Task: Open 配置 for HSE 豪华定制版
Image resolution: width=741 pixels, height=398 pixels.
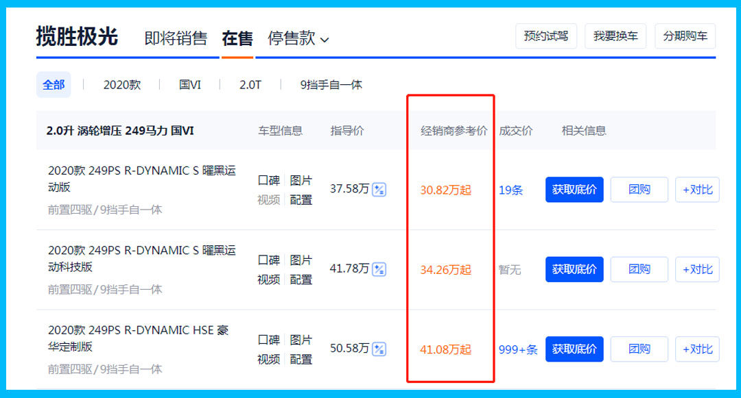Action: click(x=301, y=360)
